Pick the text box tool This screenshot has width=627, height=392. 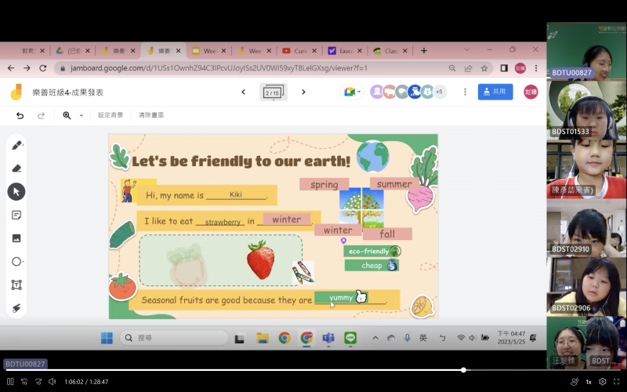[16, 285]
